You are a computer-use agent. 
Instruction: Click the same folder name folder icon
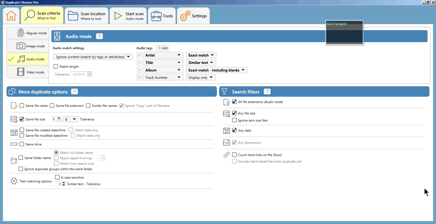[14, 161]
